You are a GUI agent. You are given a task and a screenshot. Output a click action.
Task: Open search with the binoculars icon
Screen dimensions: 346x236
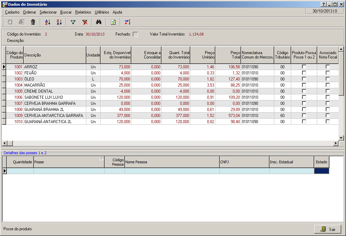tap(99, 22)
